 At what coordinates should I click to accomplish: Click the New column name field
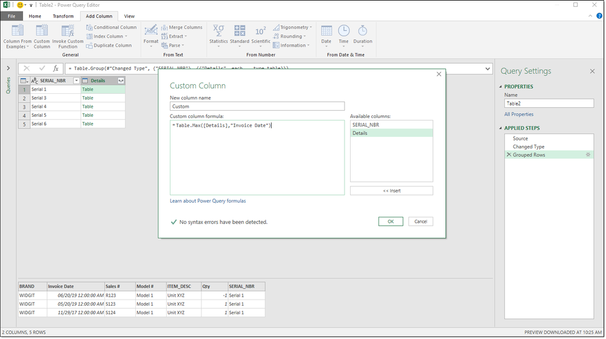tap(257, 107)
